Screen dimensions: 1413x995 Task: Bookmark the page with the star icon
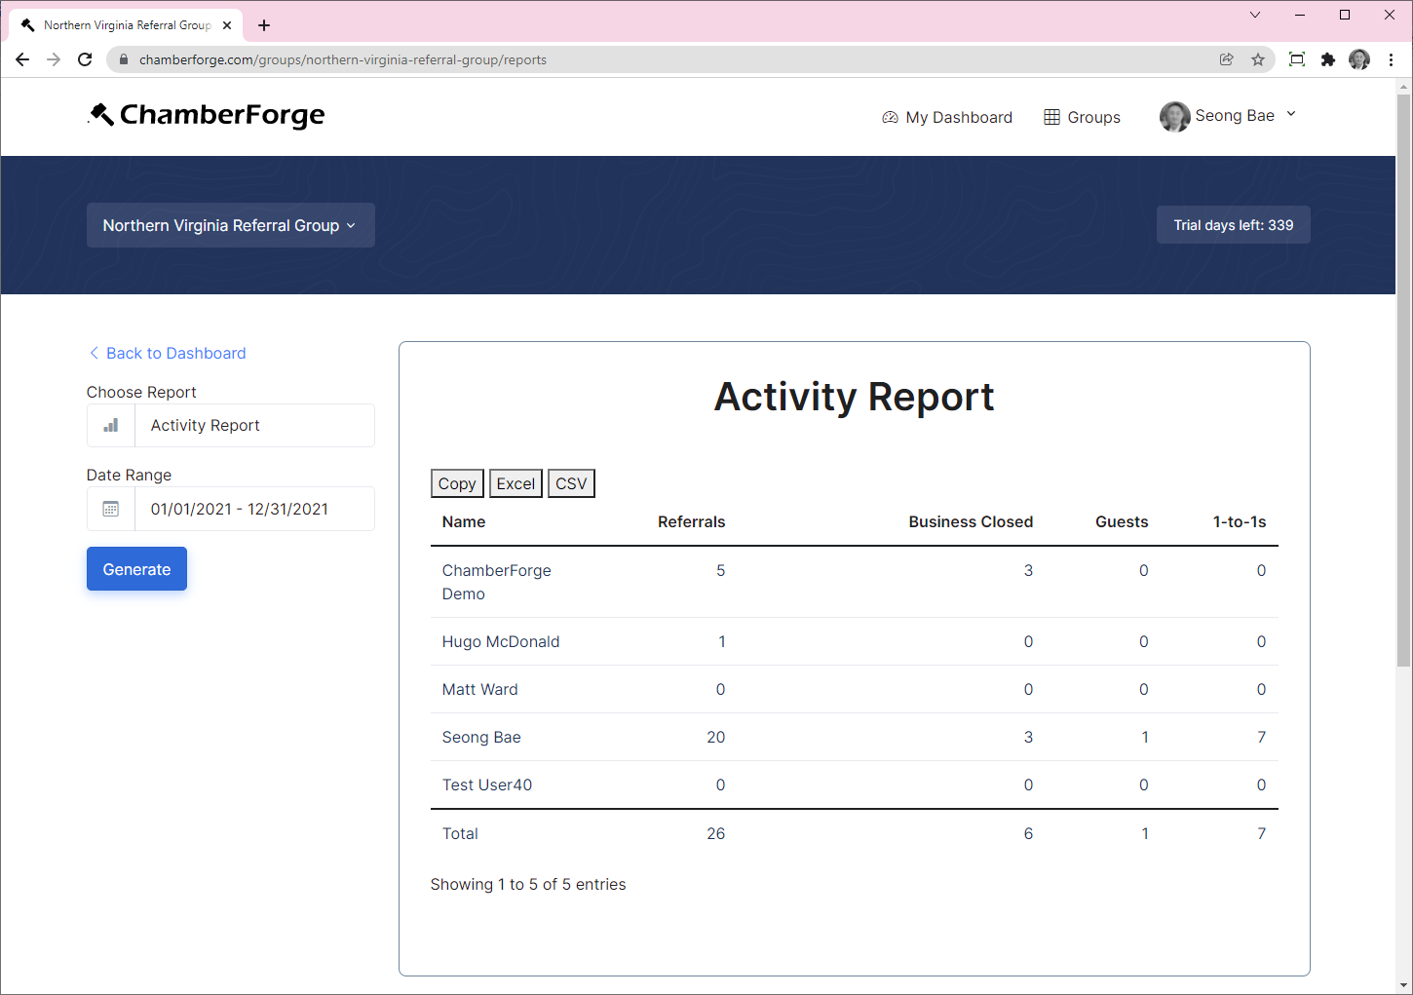[1258, 59]
